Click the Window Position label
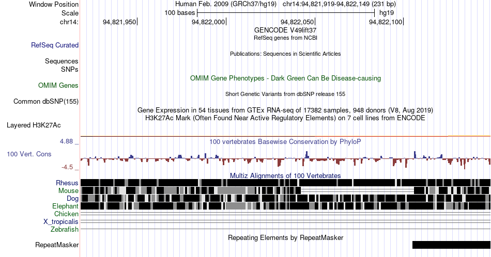491x257 pixels. [54, 4]
